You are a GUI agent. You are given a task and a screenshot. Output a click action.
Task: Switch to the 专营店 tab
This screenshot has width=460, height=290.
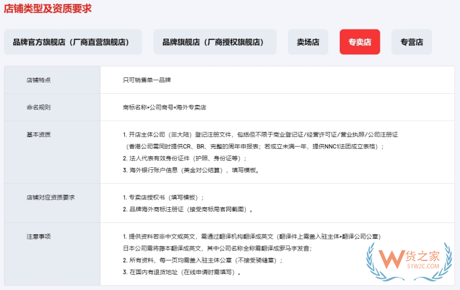(411, 42)
